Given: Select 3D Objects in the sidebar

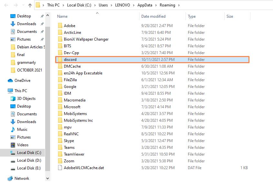Looking at the screenshot, I should (26, 99).
